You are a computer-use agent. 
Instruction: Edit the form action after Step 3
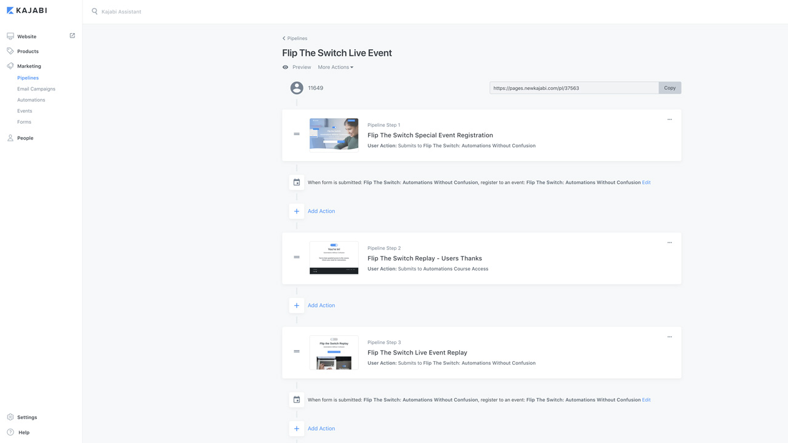[x=646, y=400]
